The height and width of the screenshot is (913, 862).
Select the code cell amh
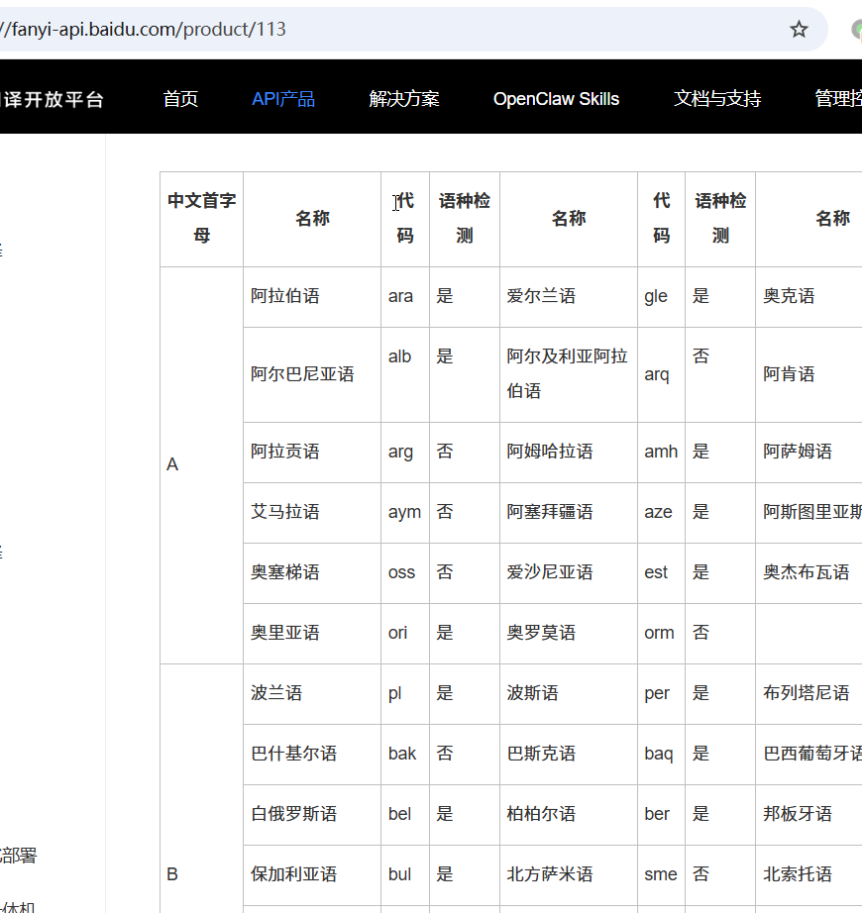[662, 453]
